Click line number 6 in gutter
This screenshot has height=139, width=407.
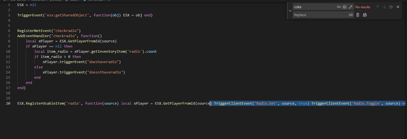tap(9, 31)
